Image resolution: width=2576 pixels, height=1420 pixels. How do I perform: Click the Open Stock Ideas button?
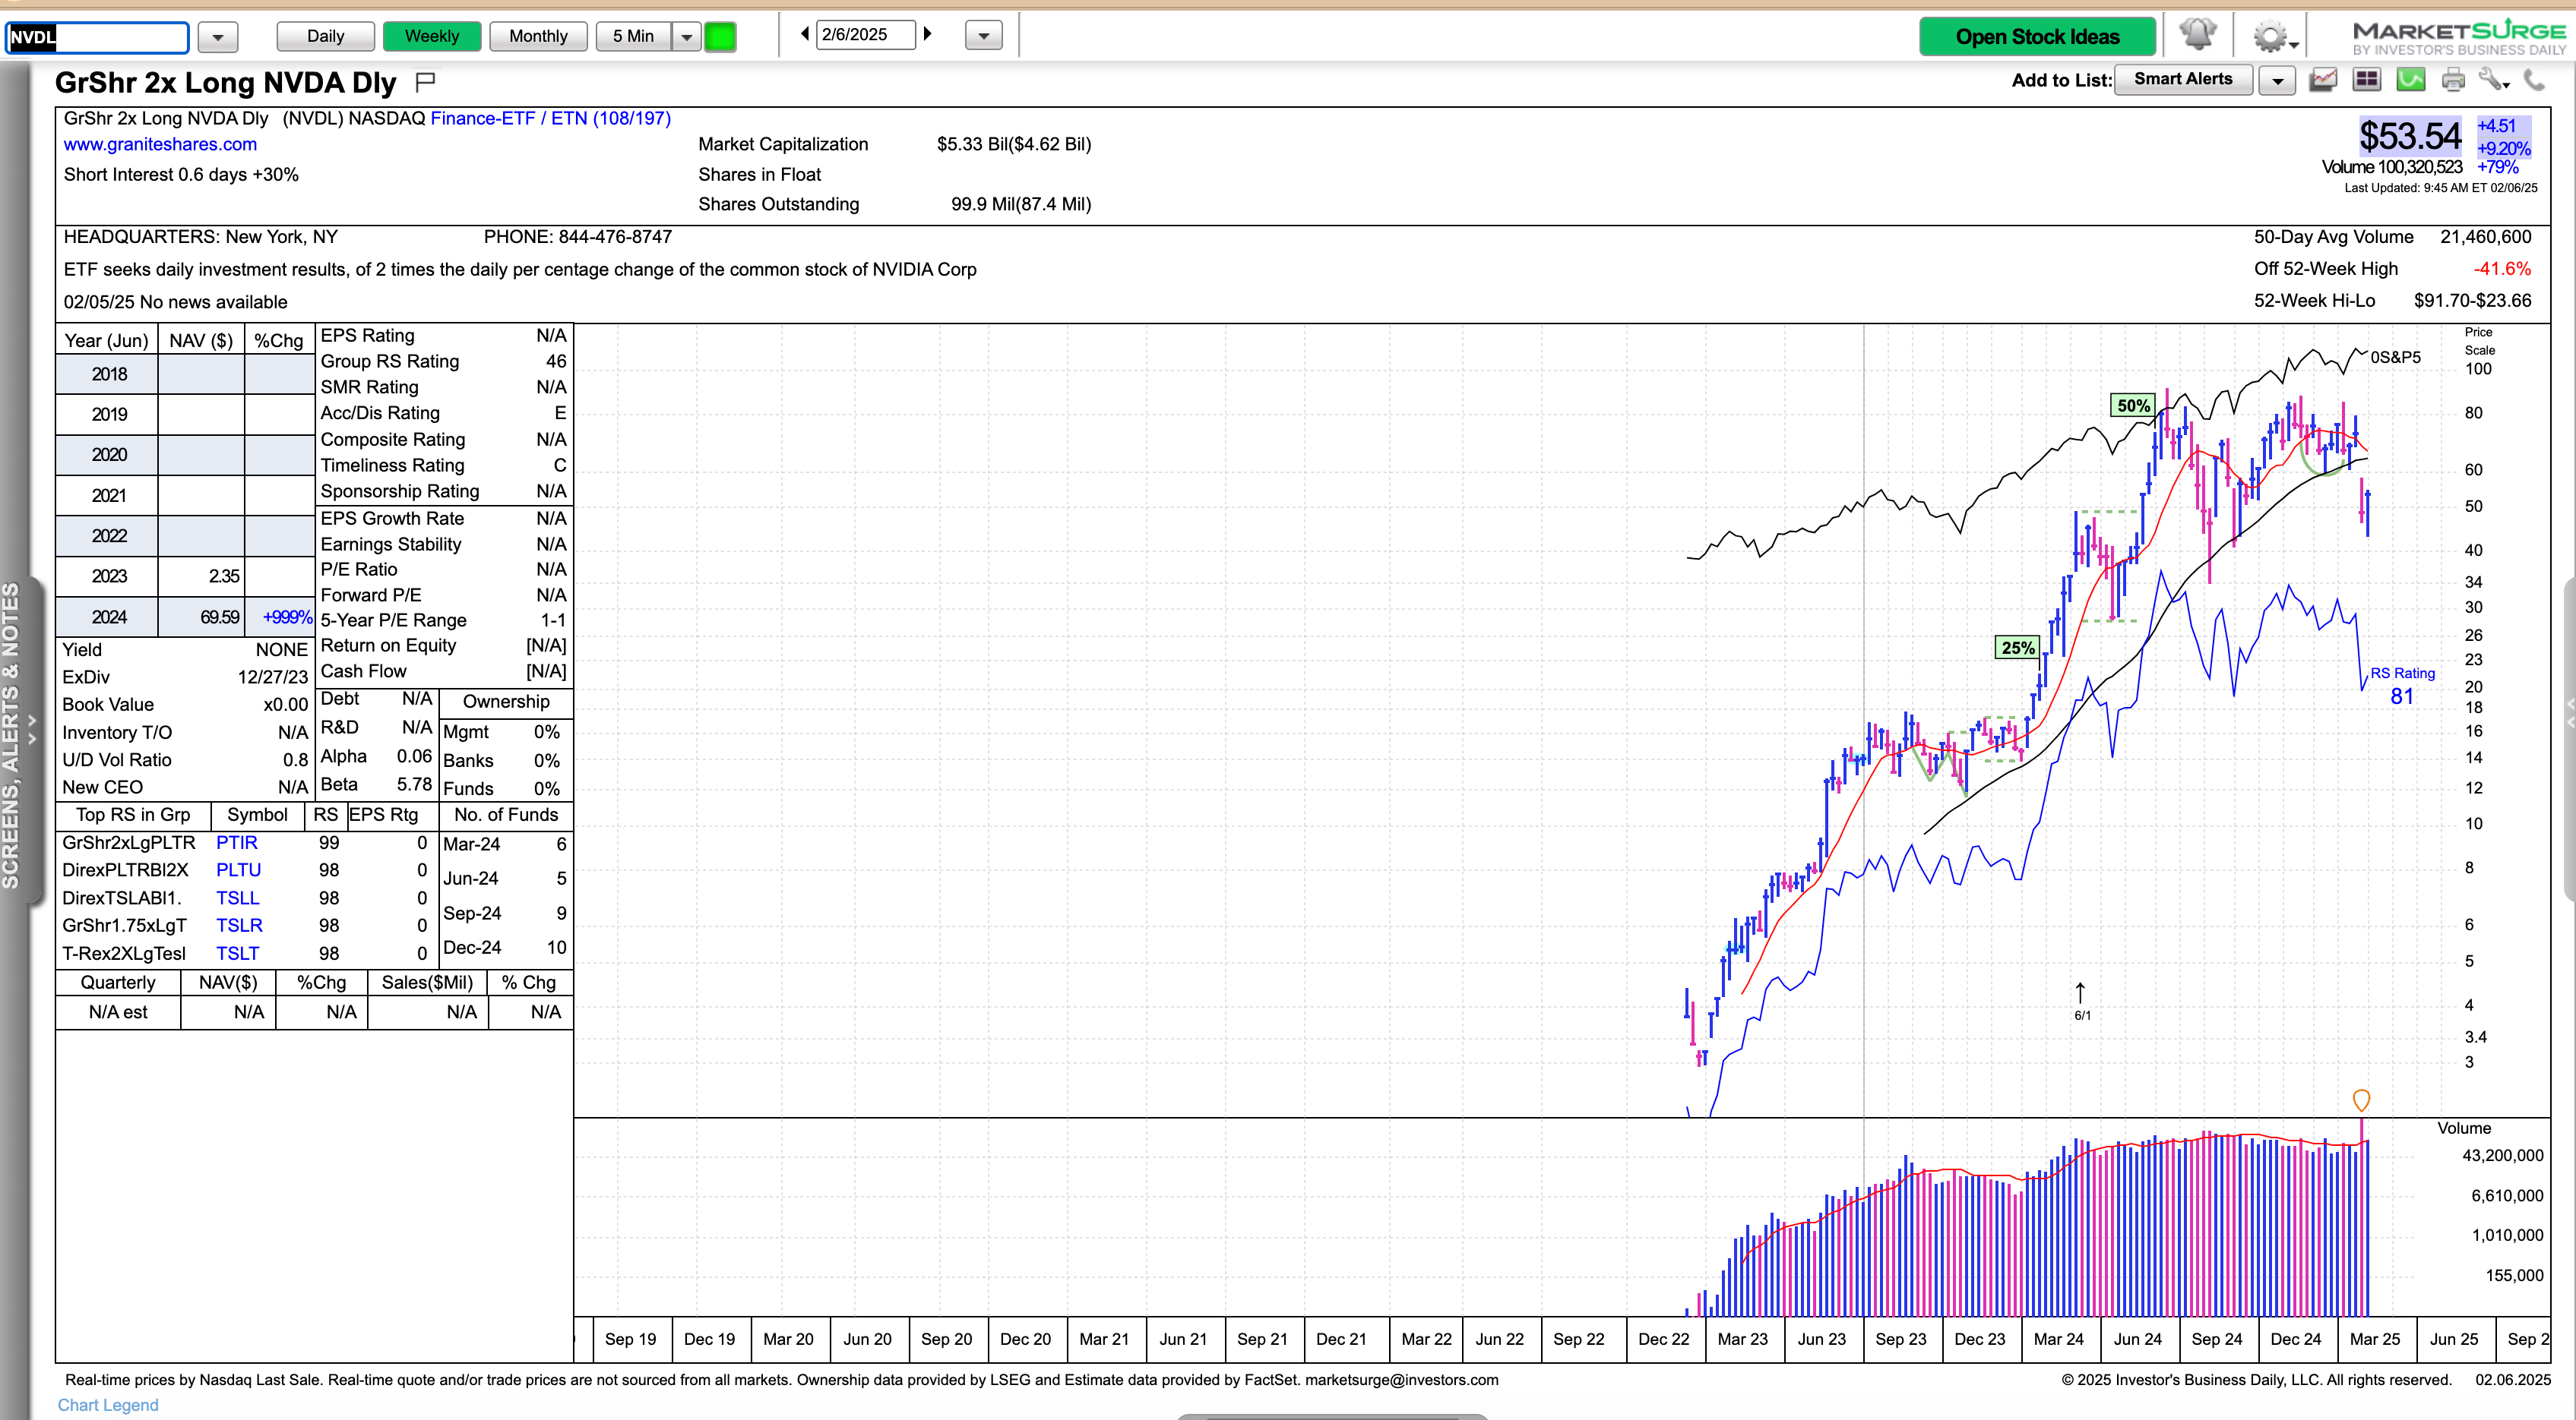(x=2037, y=37)
